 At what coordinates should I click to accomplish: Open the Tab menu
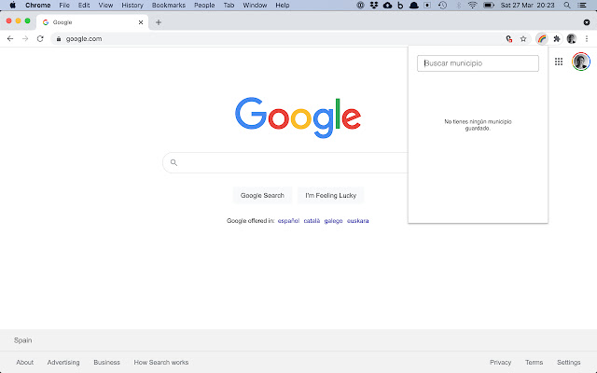pyautogui.click(x=229, y=6)
